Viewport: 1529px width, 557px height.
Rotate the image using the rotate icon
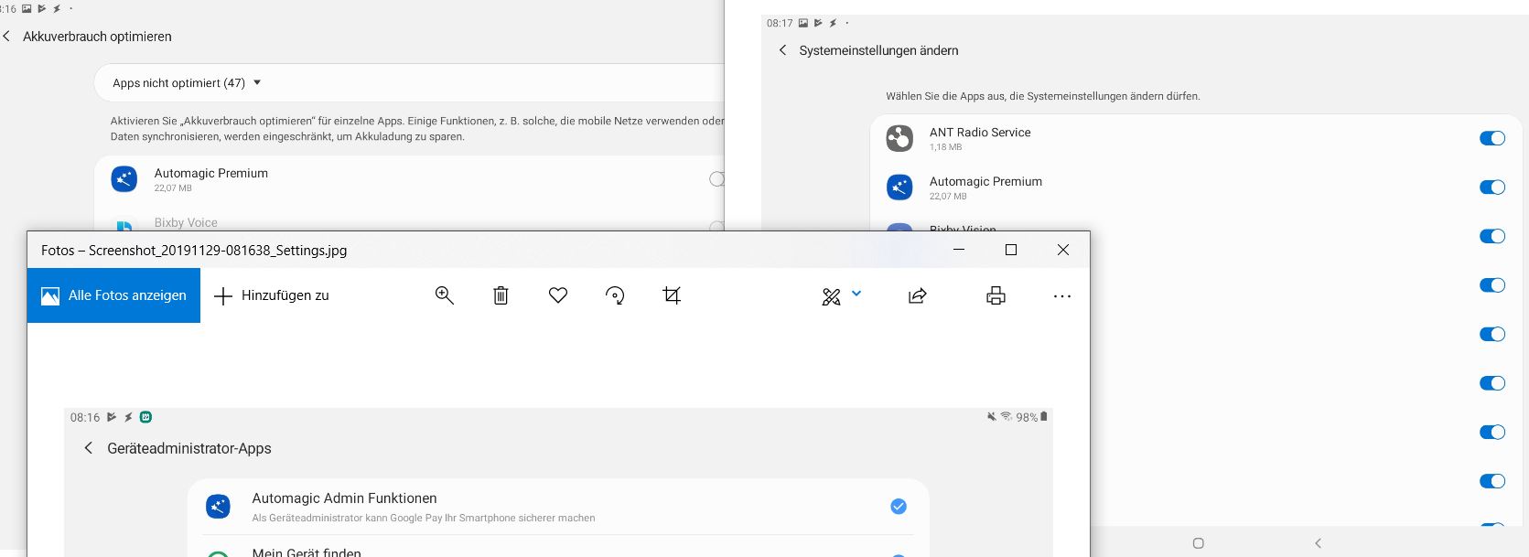(615, 295)
